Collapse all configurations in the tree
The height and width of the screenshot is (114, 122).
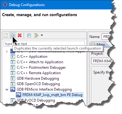coord(29,36)
